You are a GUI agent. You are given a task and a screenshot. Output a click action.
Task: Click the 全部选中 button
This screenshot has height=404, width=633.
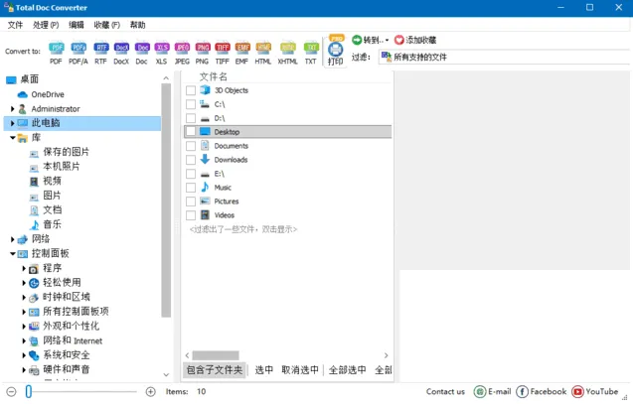[x=348, y=369]
